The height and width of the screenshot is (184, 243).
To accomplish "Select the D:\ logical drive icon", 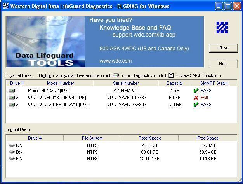I will pyautogui.click(x=12, y=152).
